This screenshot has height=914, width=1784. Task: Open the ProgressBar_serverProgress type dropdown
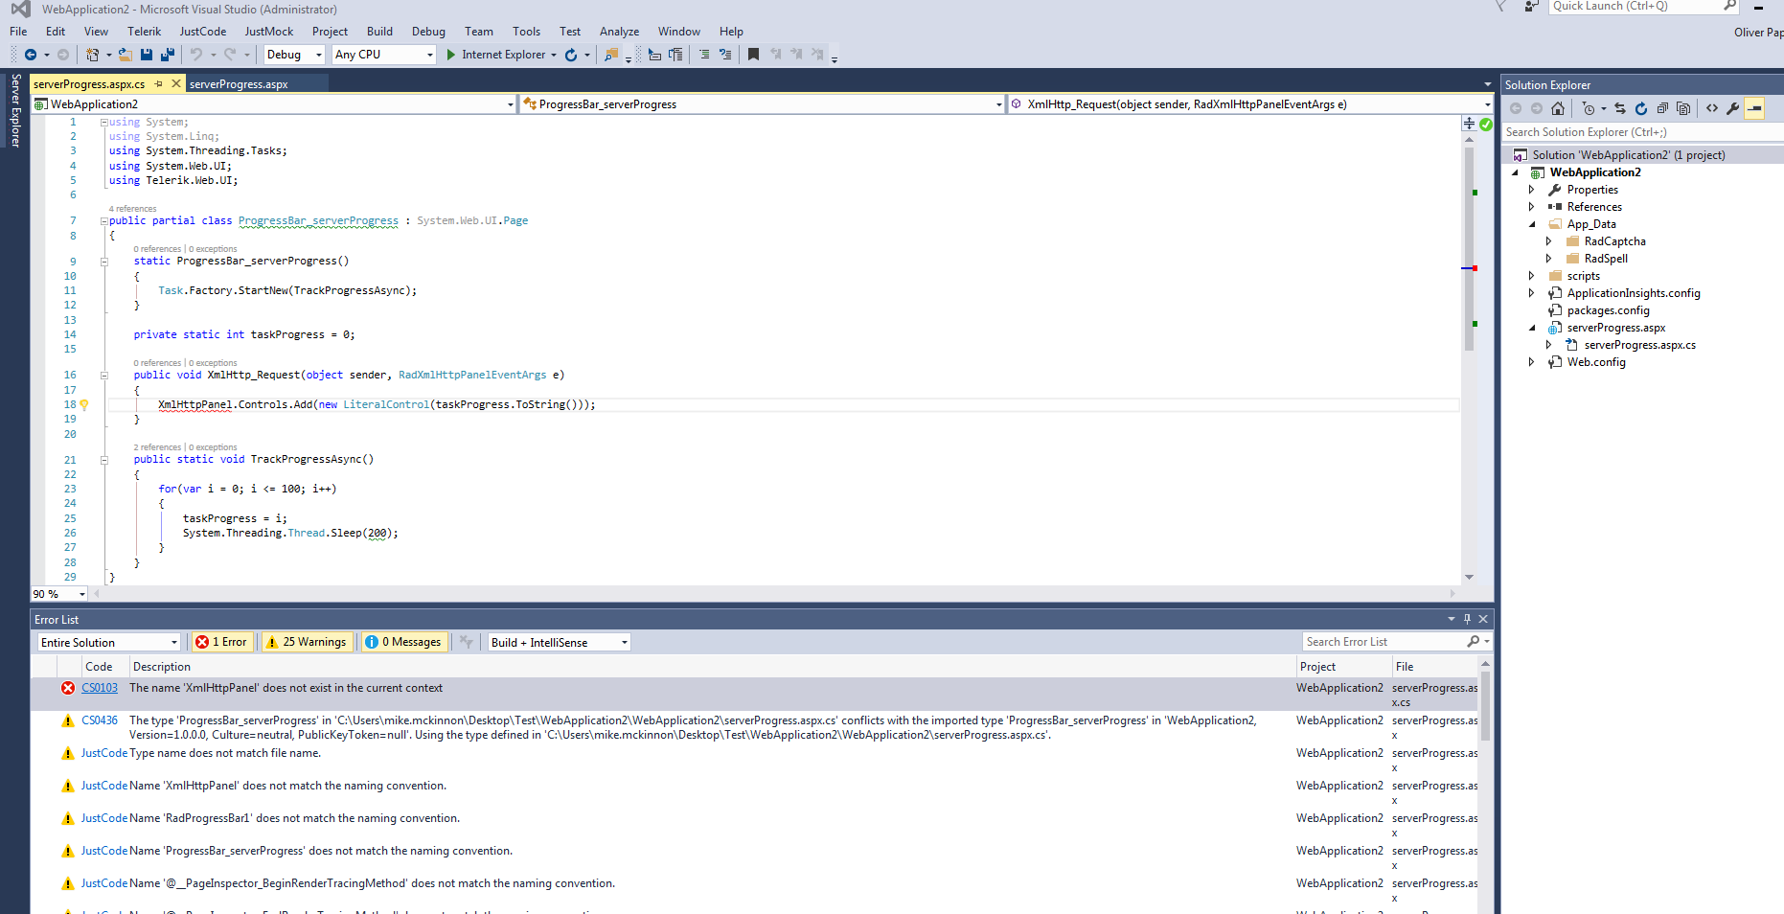click(x=762, y=104)
